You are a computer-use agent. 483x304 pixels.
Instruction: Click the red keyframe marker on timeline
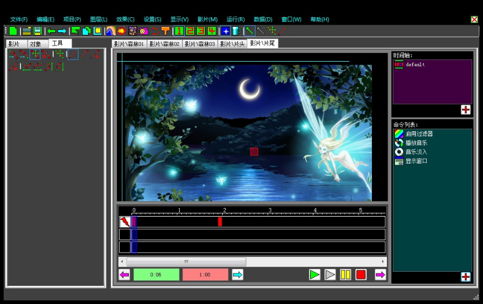219,221
